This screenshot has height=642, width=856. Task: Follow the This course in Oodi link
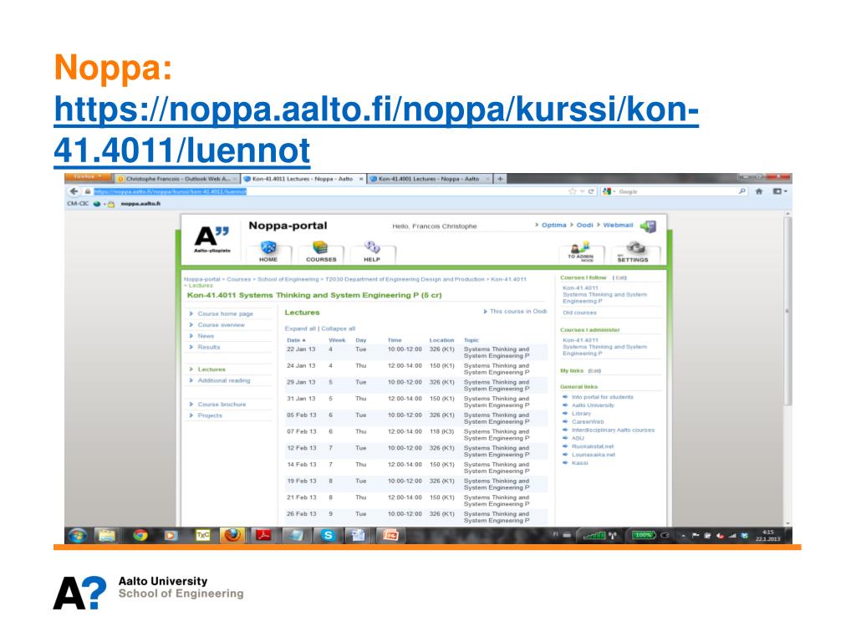[x=518, y=311]
